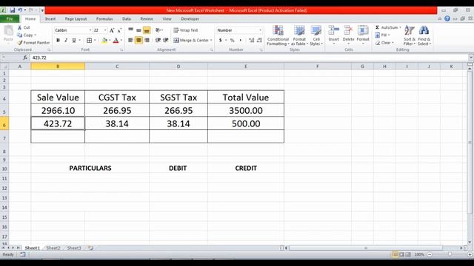474x266 pixels.
Task: Toggle top align for cell text
Action: 130,30
